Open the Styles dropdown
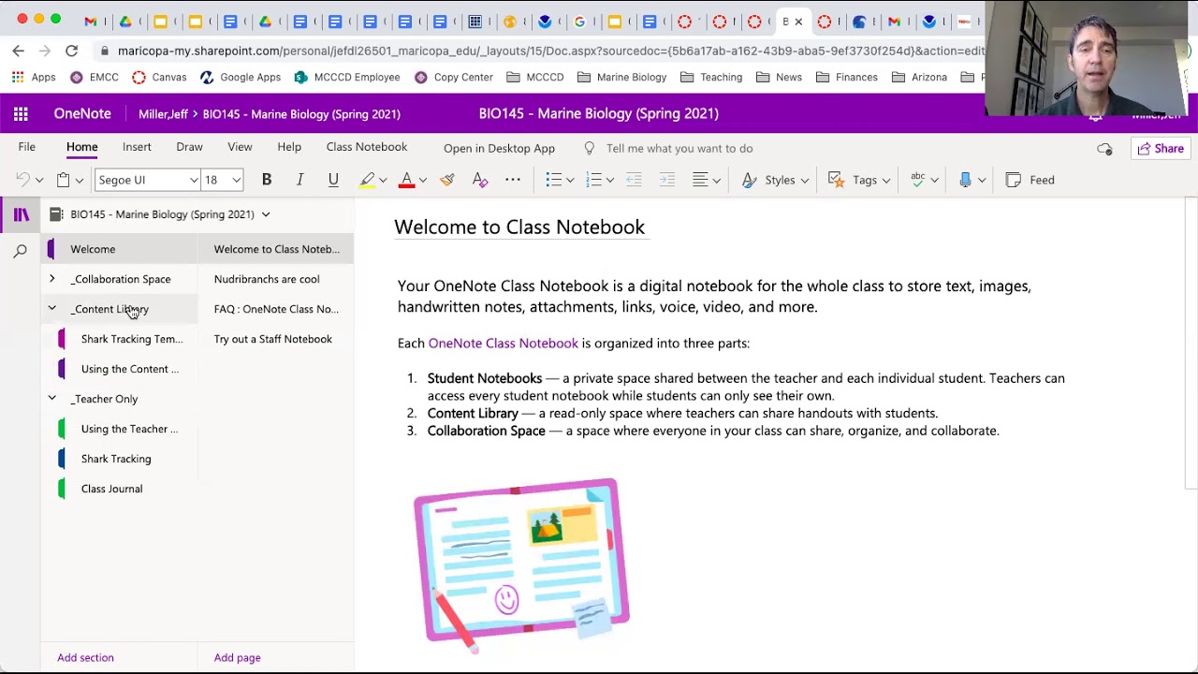The height and width of the screenshot is (674, 1198). pos(775,180)
